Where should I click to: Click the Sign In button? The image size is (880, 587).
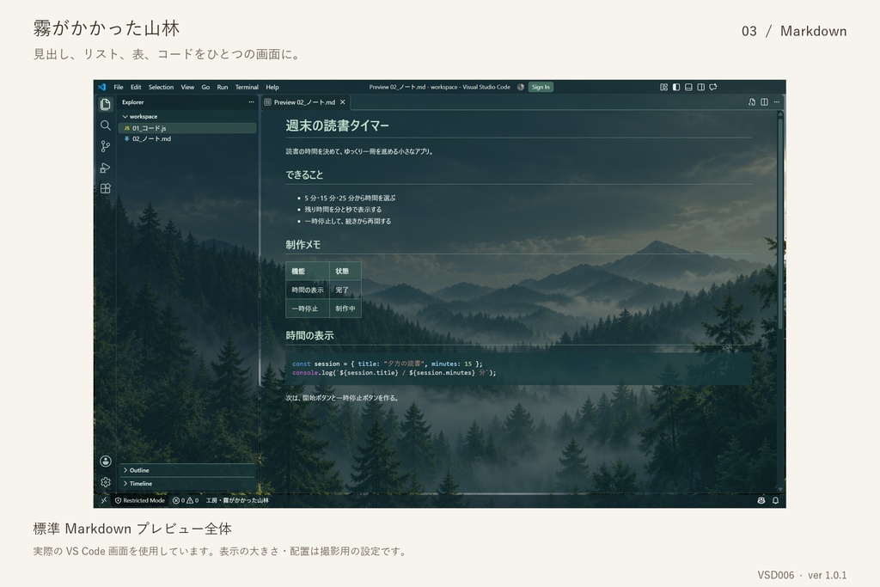point(541,87)
